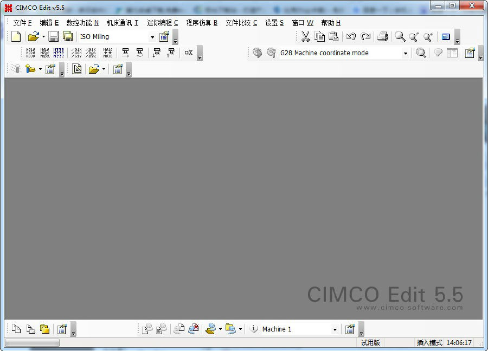Screen dimensions: 488x351
Task: Click the Redo arrow icon
Action: (x=365, y=37)
